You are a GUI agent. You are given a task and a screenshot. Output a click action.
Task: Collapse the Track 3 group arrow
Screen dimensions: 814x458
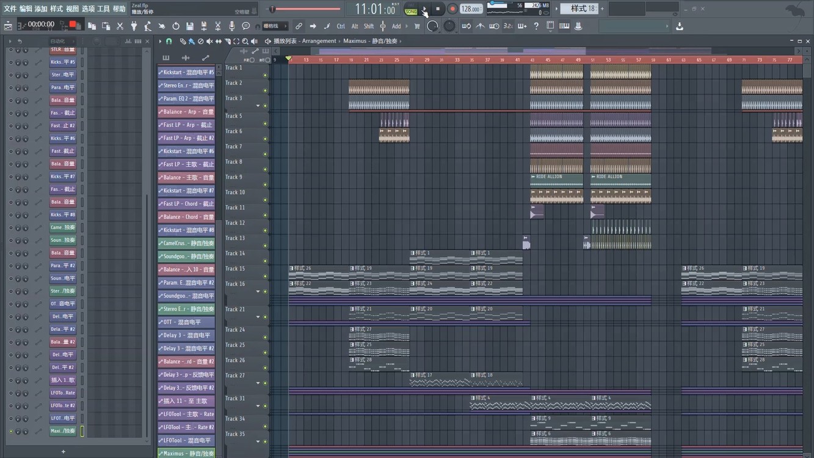click(x=258, y=106)
